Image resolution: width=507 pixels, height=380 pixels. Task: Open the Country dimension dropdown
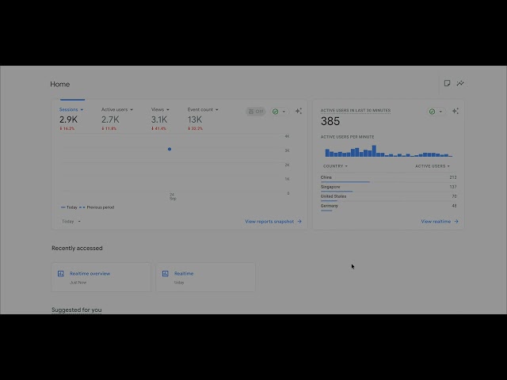pyautogui.click(x=335, y=166)
